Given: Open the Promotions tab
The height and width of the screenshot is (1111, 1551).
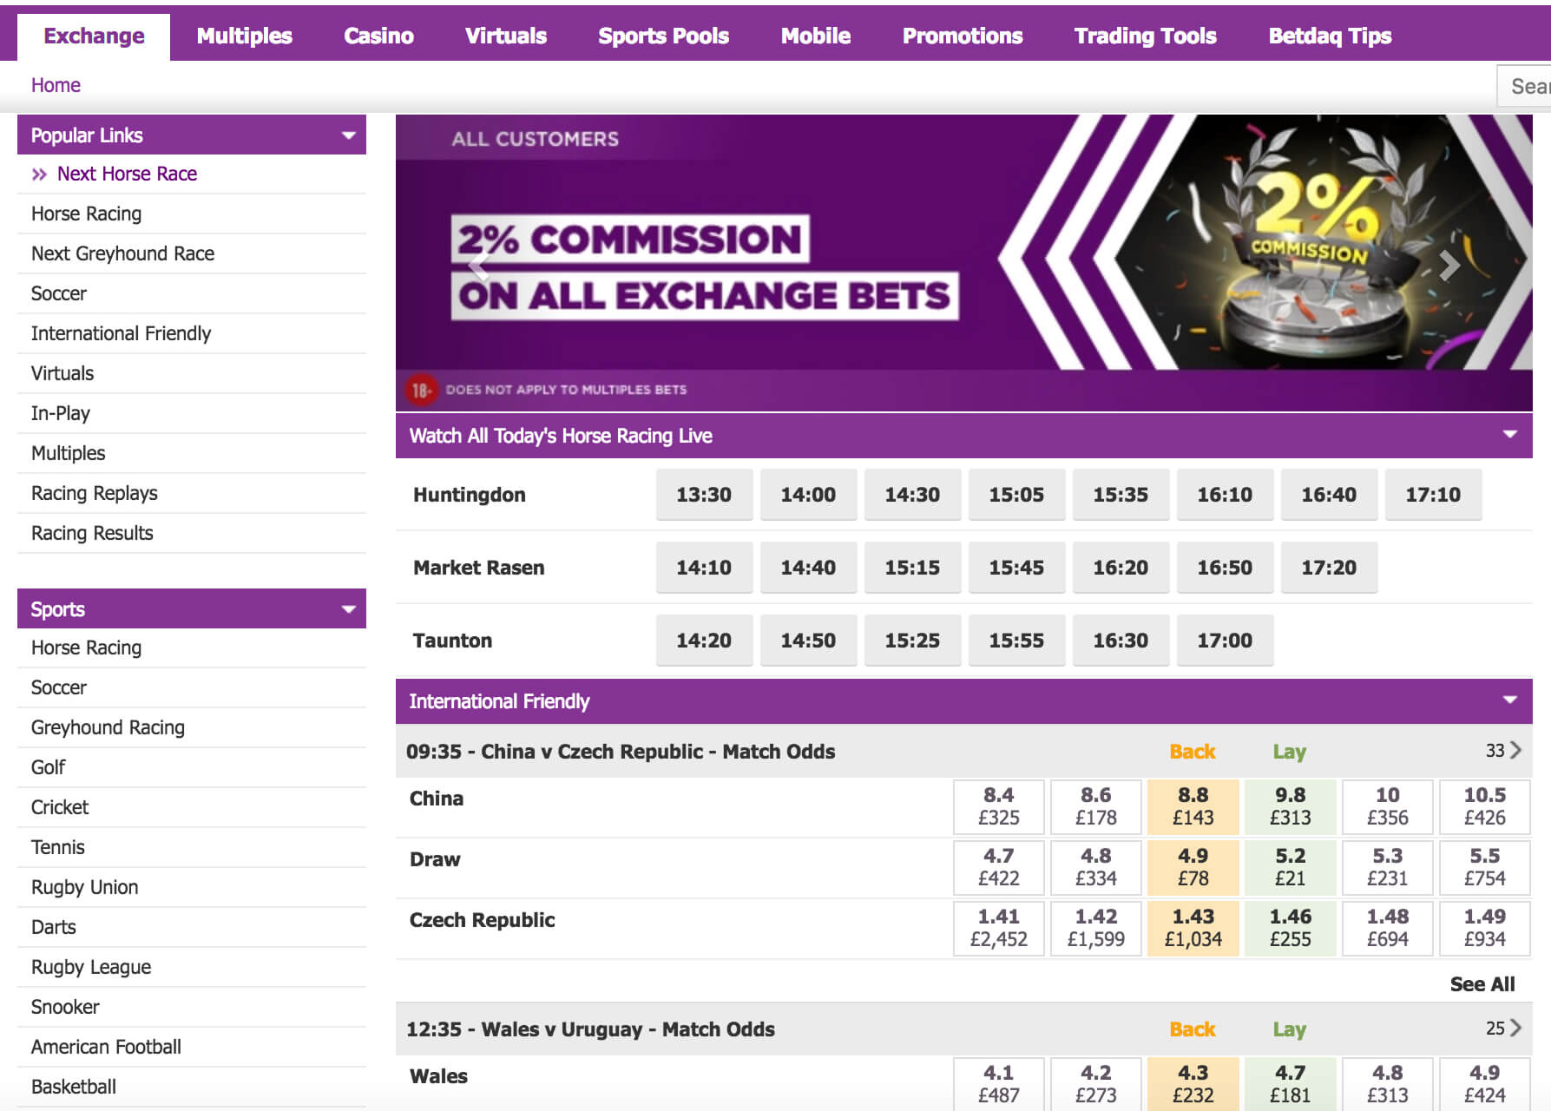Looking at the screenshot, I should (963, 36).
